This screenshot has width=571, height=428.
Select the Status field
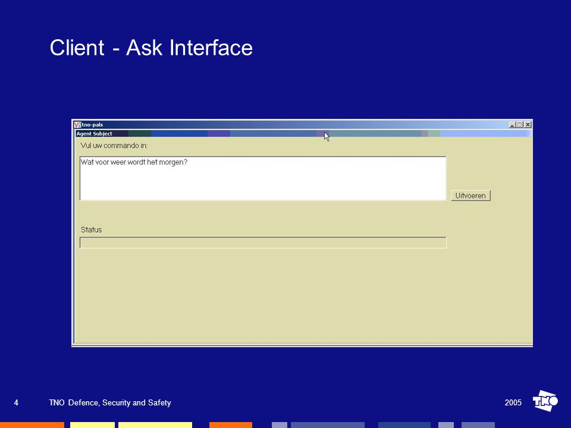(263, 243)
